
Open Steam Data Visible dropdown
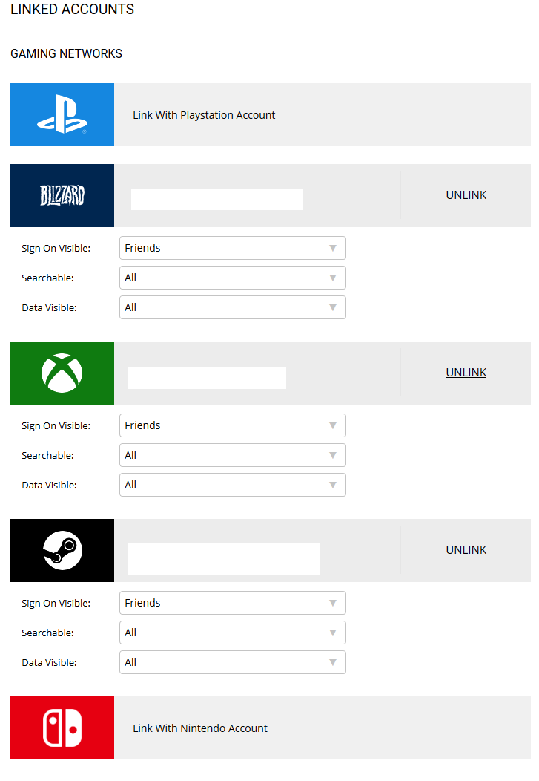(233, 662)
